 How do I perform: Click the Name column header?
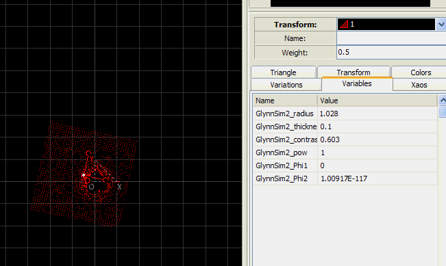point(285,101)
